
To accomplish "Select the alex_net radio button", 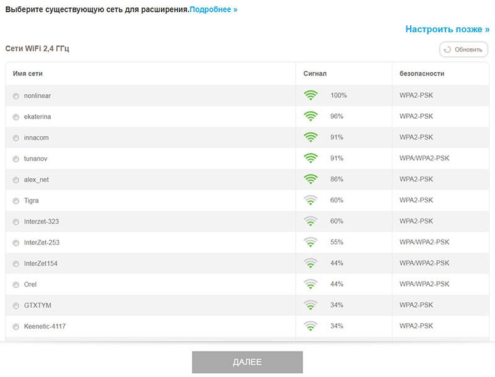I will (x=16, y=180).
